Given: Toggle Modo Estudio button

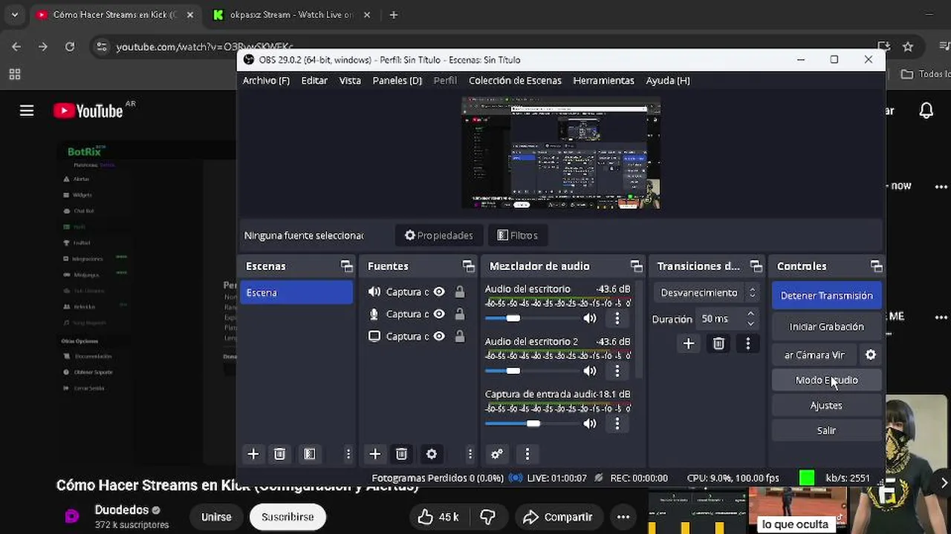Looking at the screenshot, I should (x=826, y=380).
